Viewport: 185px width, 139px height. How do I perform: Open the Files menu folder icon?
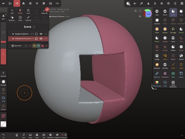[x=10, y=3]
